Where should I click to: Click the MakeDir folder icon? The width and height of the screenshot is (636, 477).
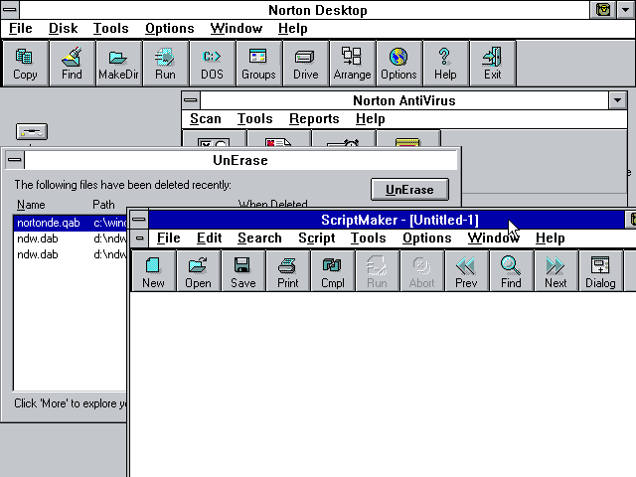click(118, 64)
